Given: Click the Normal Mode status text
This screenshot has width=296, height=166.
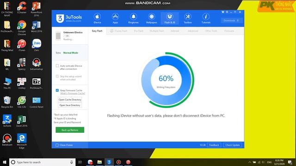Looking at the screenshot, I should tap(71, 53).
